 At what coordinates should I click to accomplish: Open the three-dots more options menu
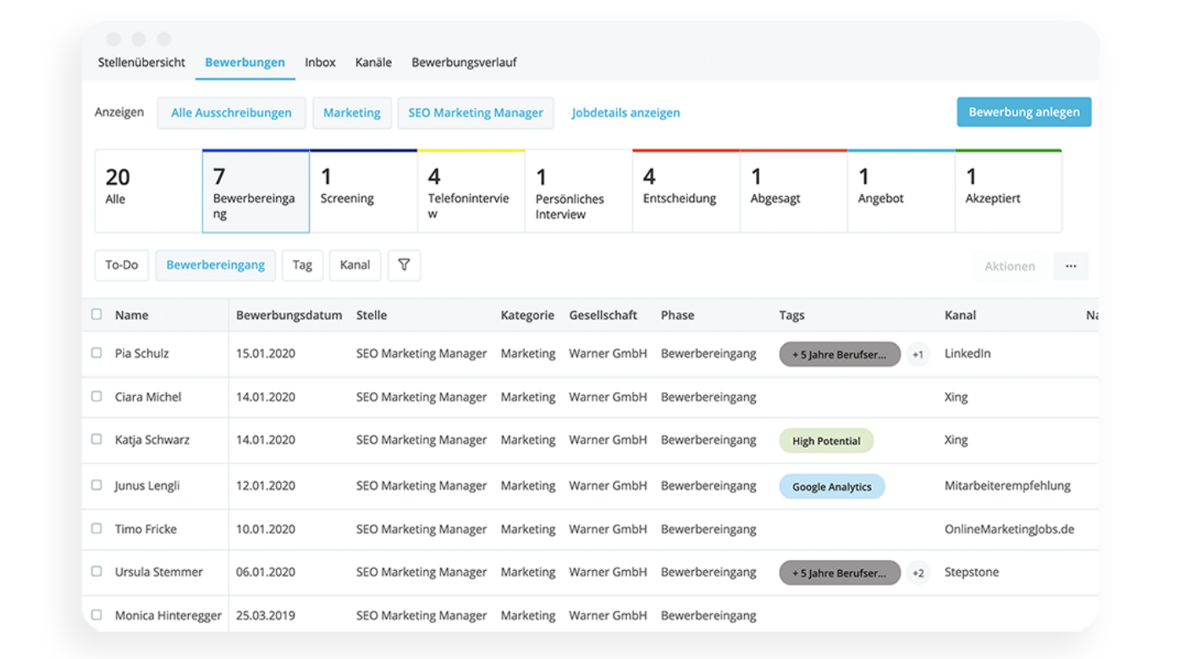pos(1071,266)
